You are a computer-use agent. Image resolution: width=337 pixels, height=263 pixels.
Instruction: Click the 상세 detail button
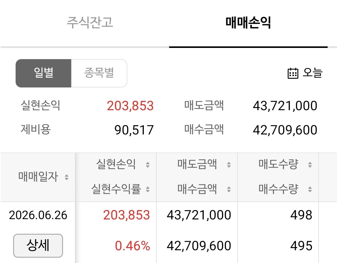tap(38, 246)
